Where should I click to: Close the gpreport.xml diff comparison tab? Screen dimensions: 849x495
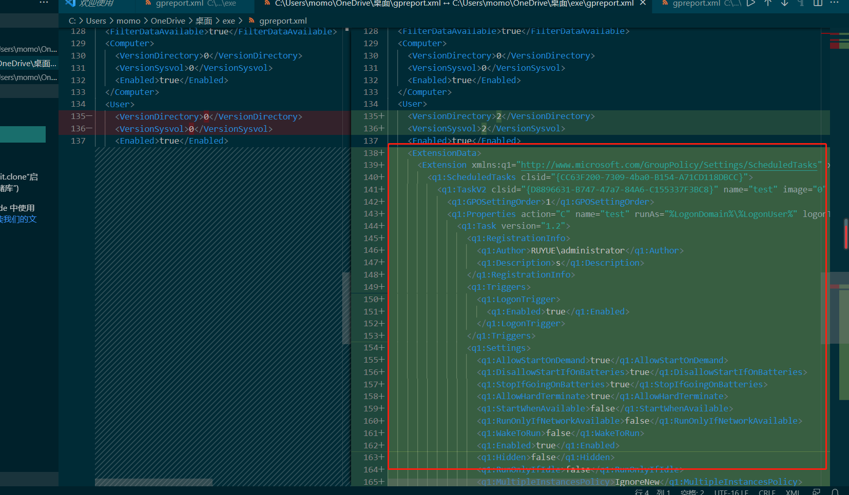[643, 3]
